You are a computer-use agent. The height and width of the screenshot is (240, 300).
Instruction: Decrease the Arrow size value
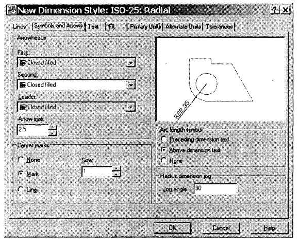coord(53,133)
